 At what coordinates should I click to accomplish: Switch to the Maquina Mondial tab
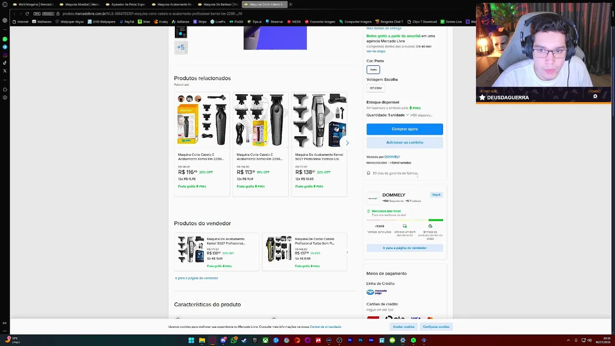[80, 4]
